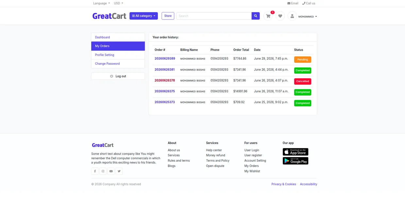Open Profile Setting in the sidebar
Screen dimensions: 405x204
pyautogui.click(x=118, y=55)
